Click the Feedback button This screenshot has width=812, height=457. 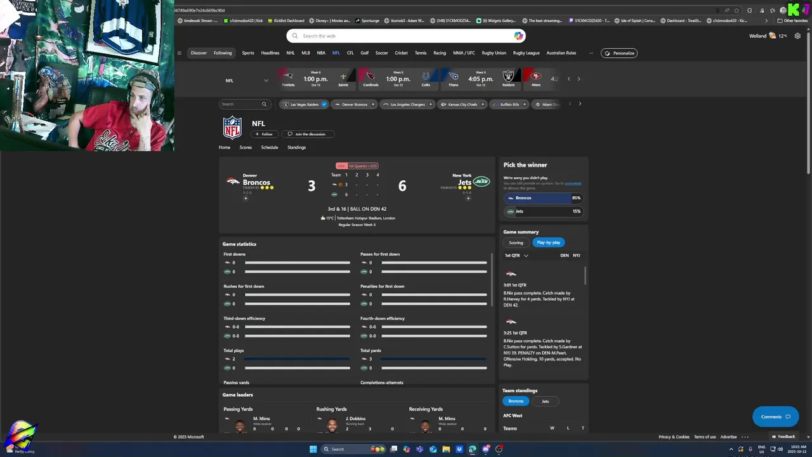(783, 437)
